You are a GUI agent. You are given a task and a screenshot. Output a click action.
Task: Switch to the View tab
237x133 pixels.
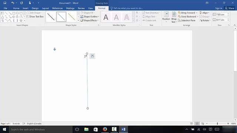tap(90, 8)
